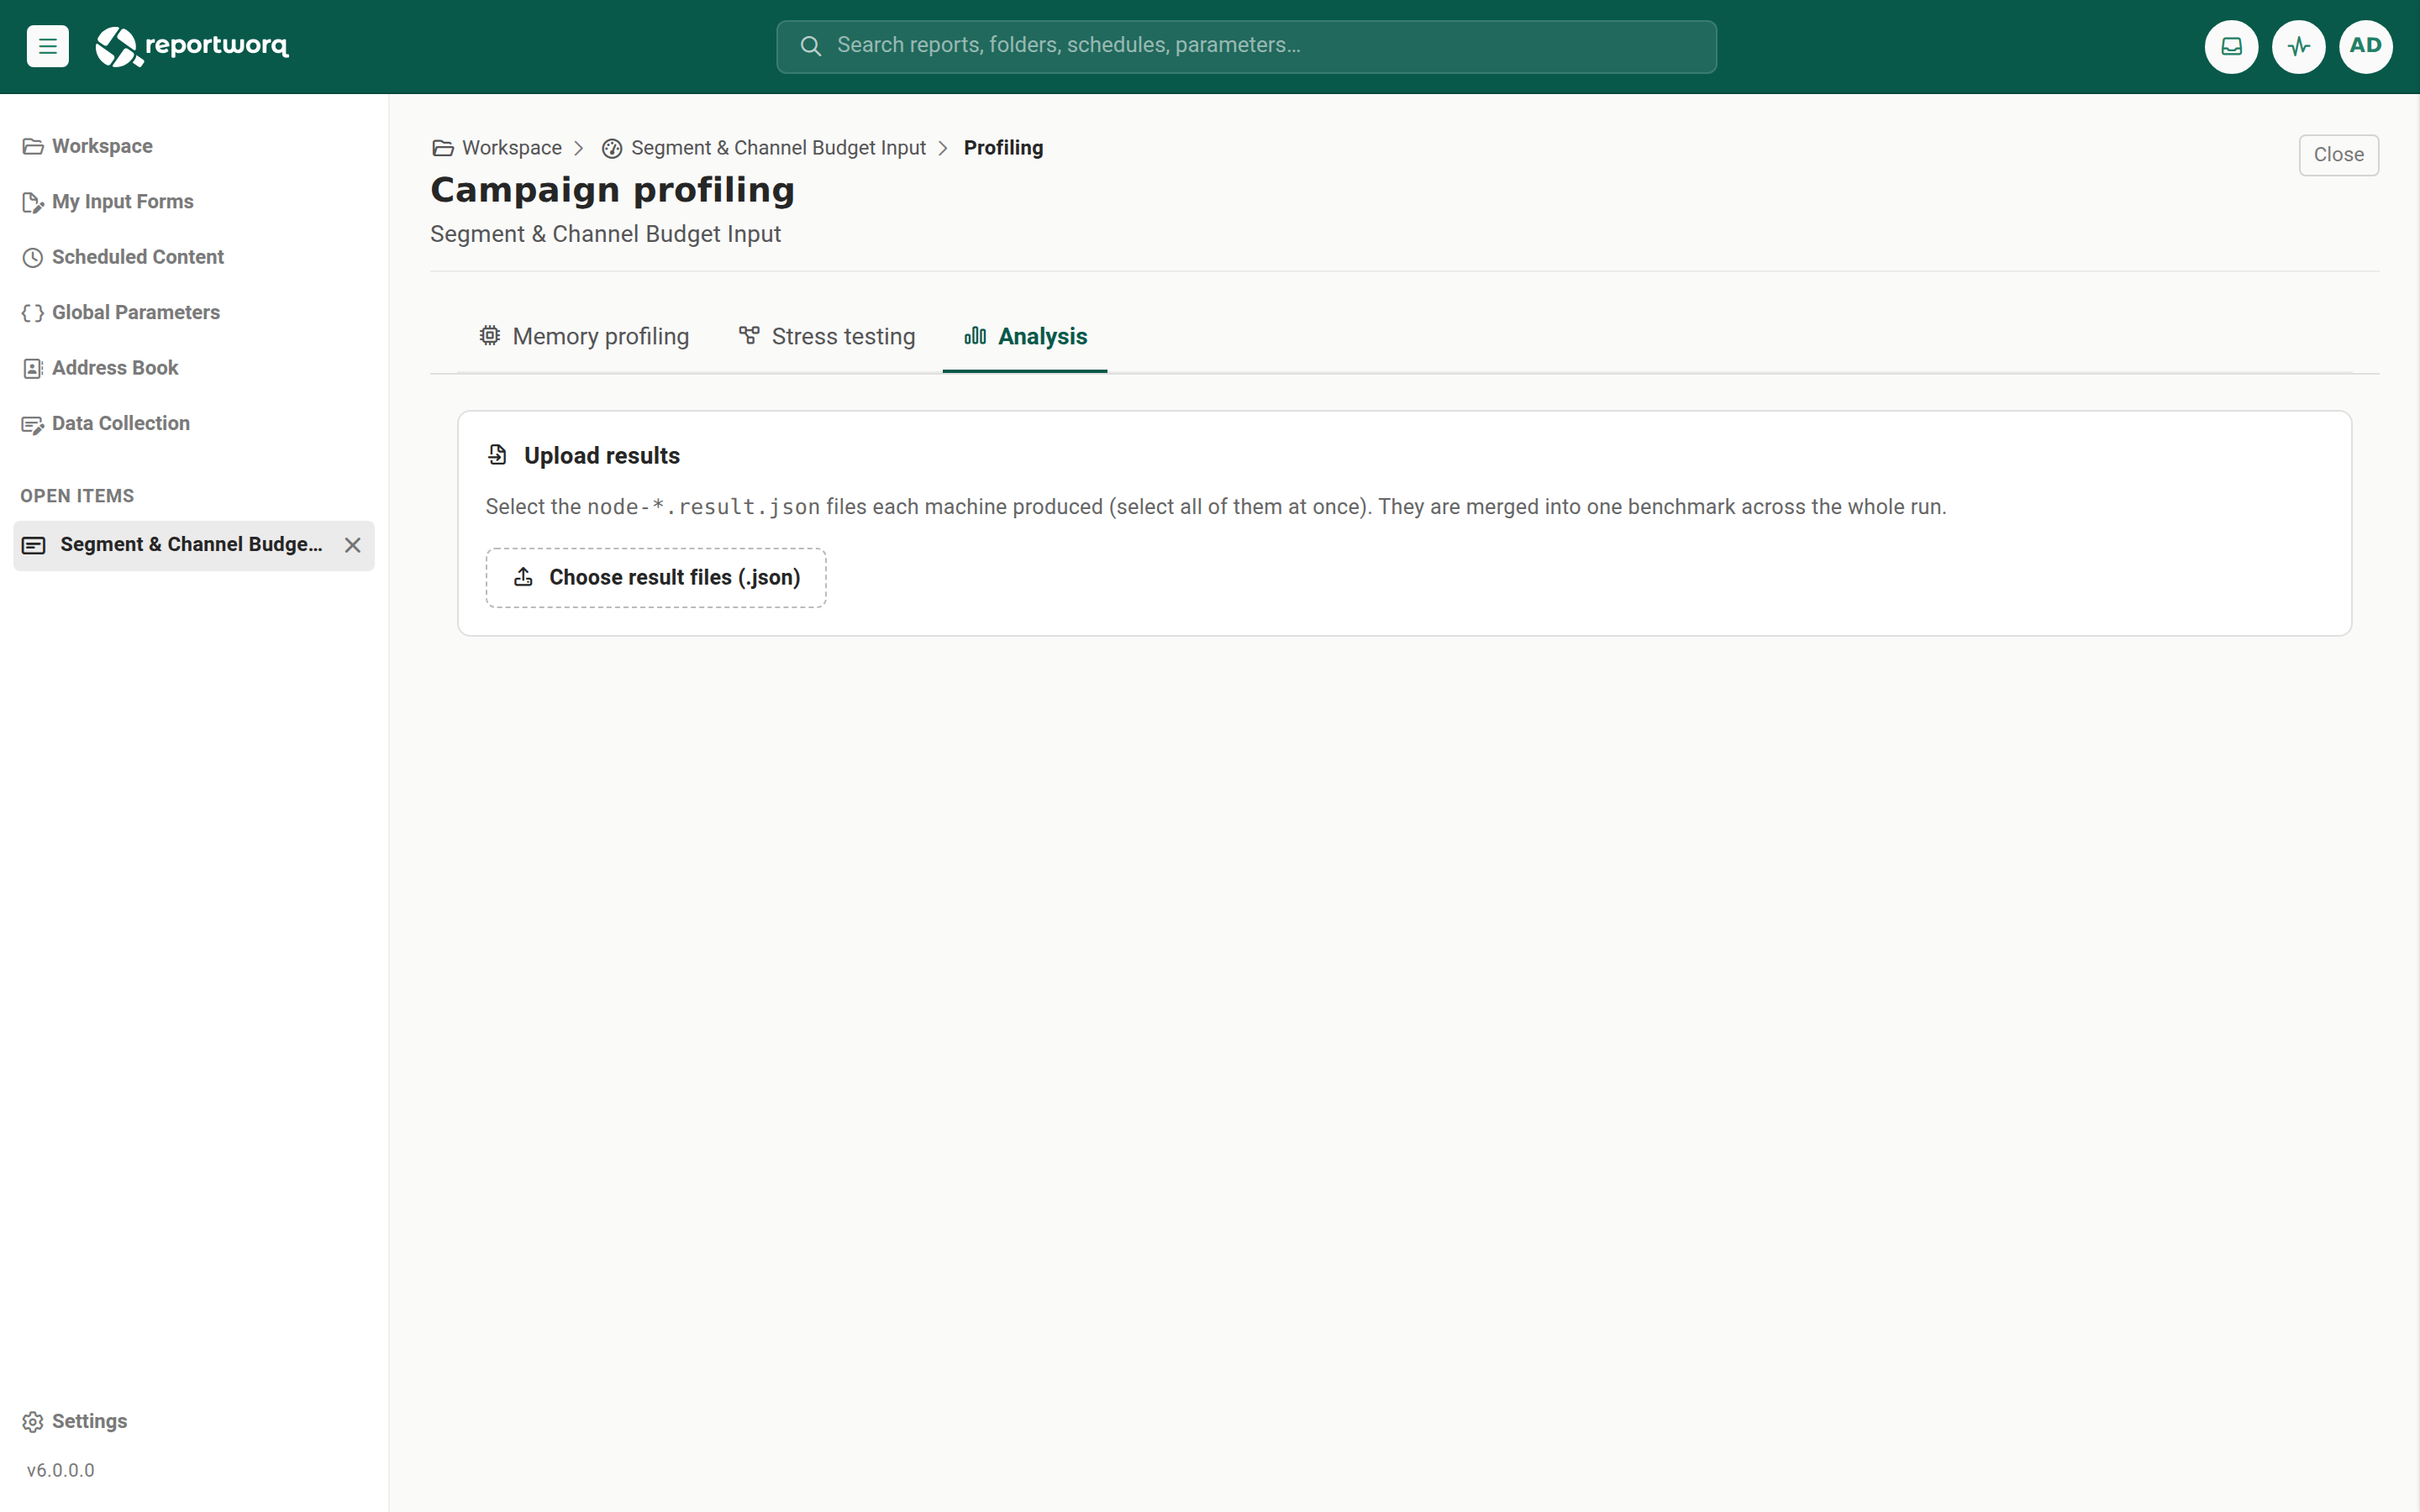Click Choose result files (.json) button
The image size is (2420, 1512).
point(656,578)
